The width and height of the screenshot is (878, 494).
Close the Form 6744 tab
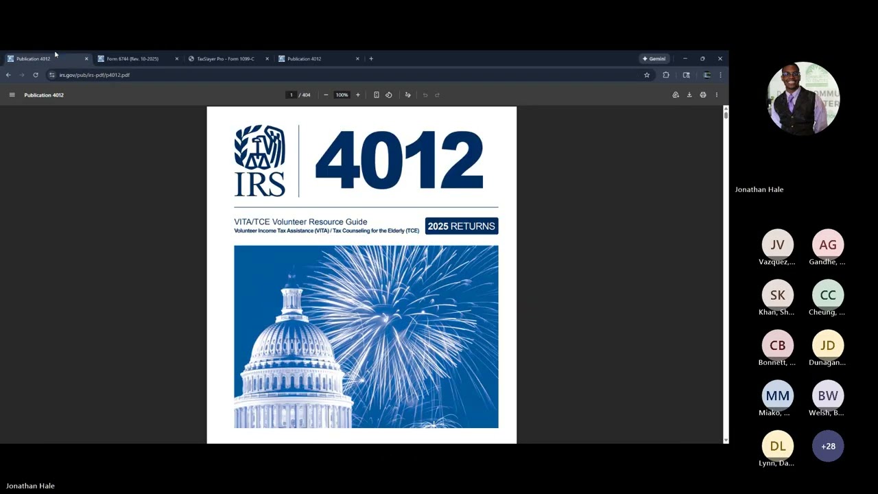point(176,58)
